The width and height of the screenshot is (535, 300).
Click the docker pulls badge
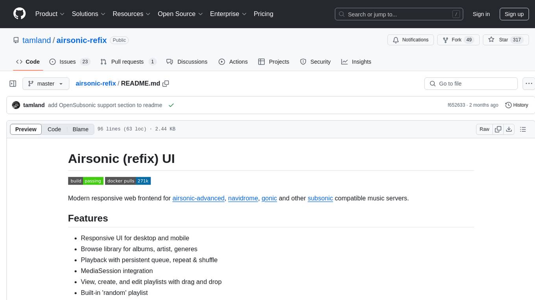tap(128, 181)
